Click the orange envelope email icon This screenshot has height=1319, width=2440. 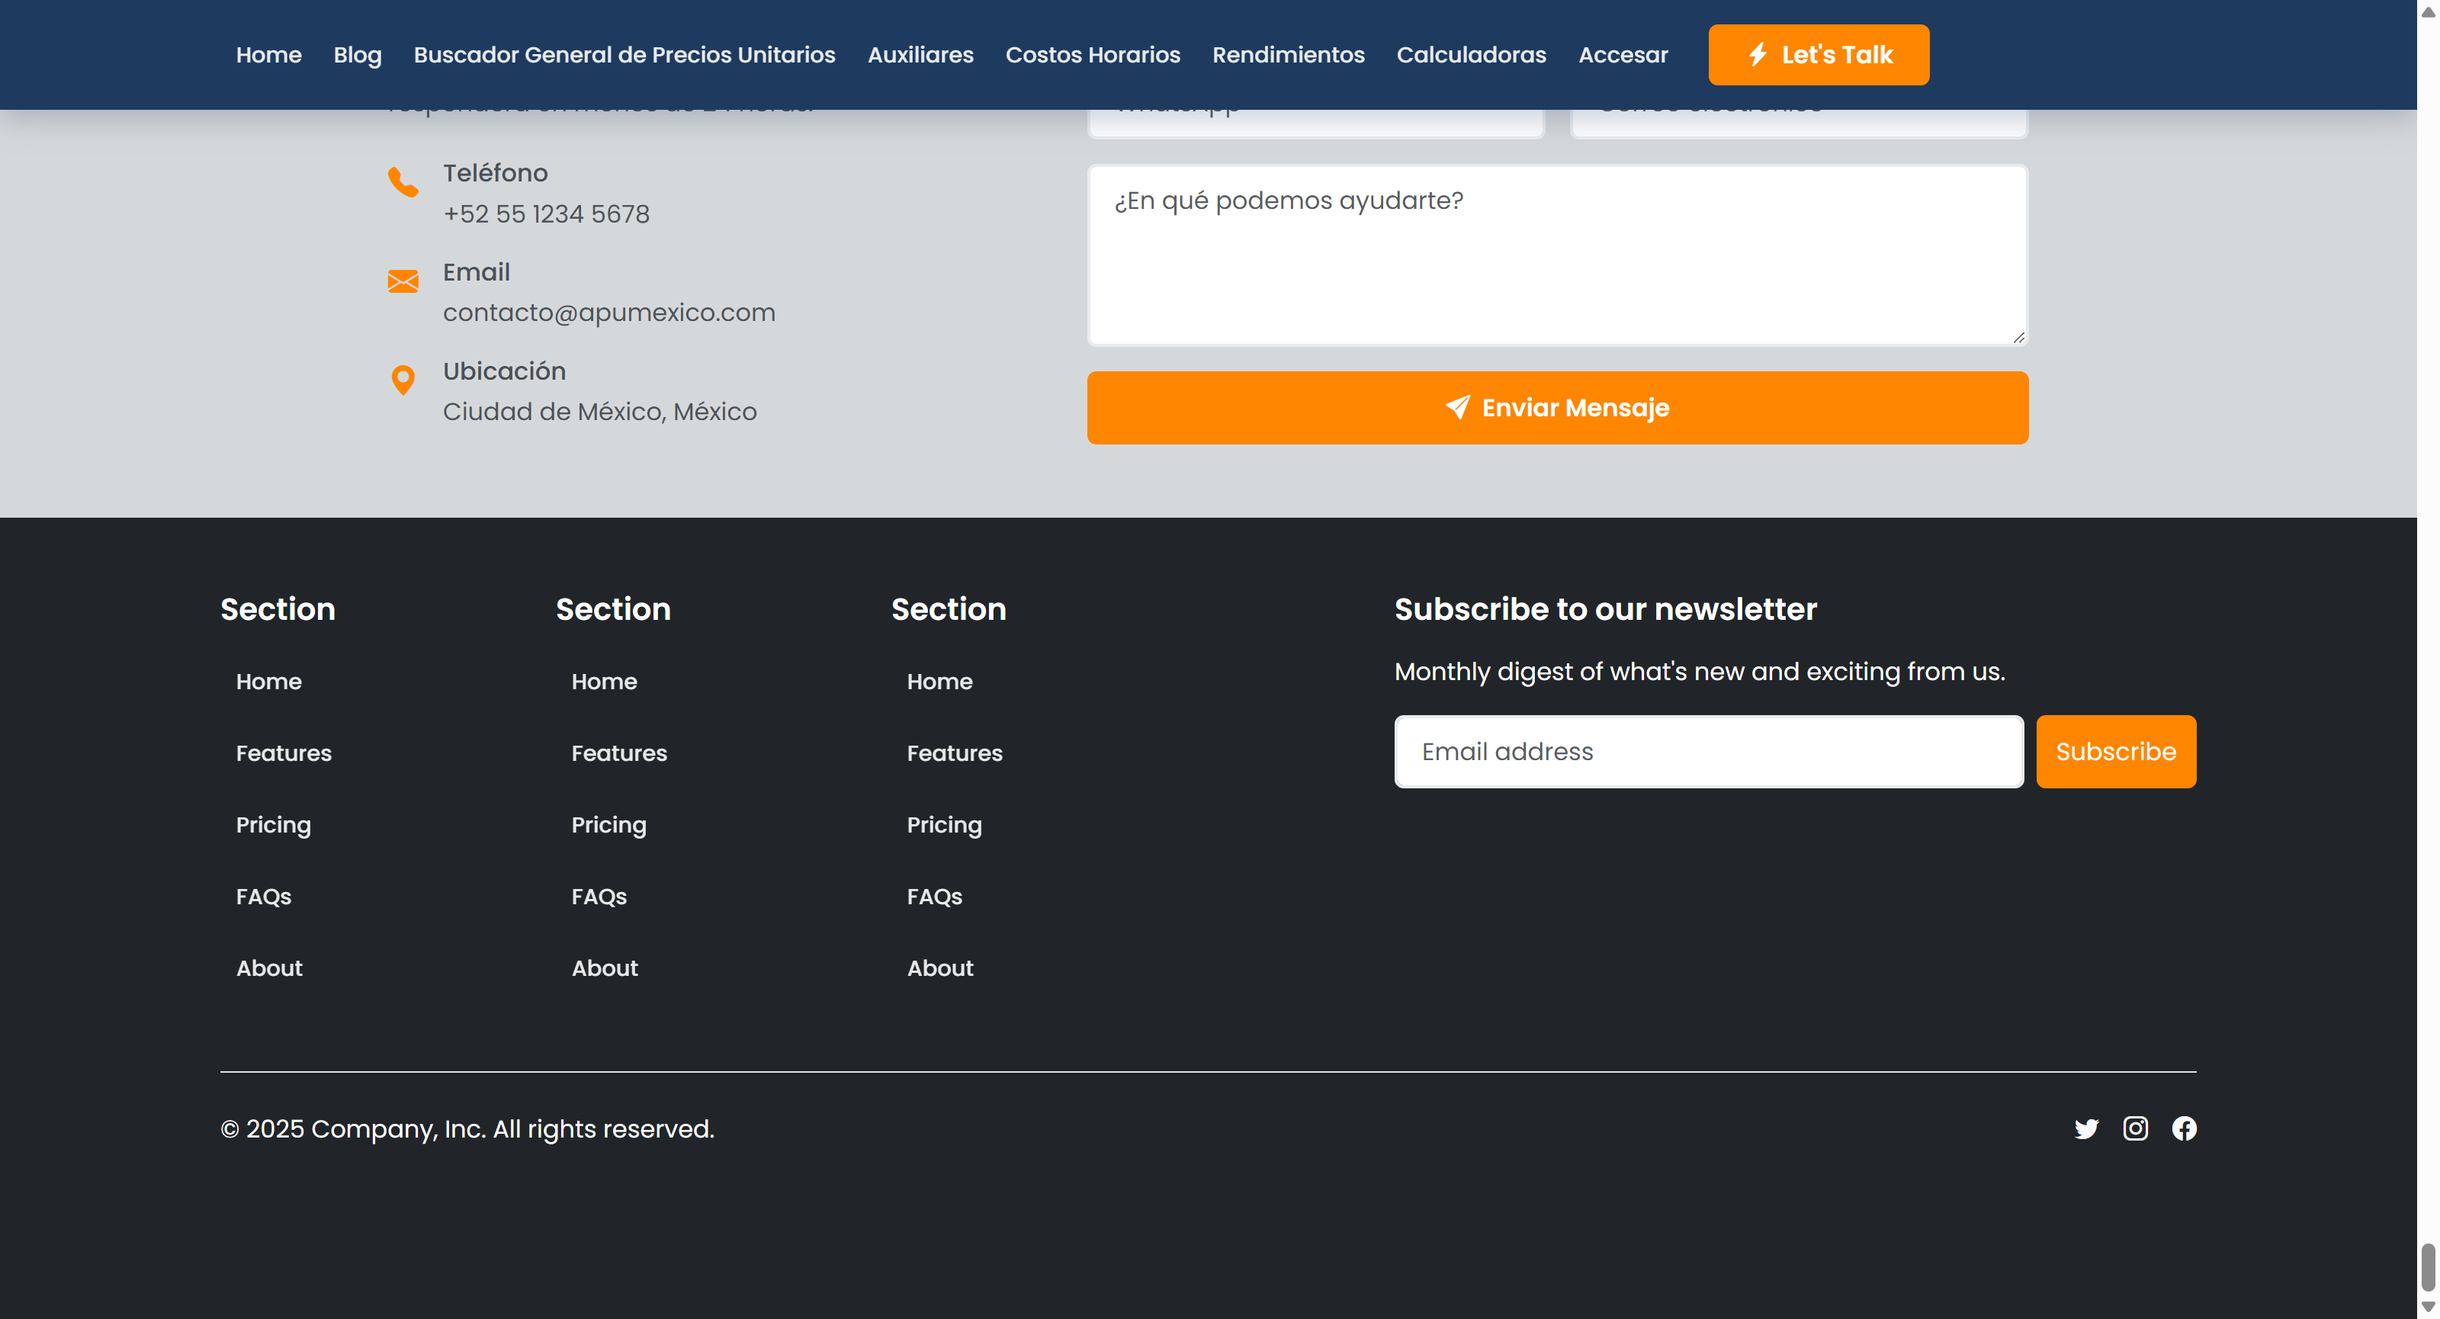coord(403,281)
